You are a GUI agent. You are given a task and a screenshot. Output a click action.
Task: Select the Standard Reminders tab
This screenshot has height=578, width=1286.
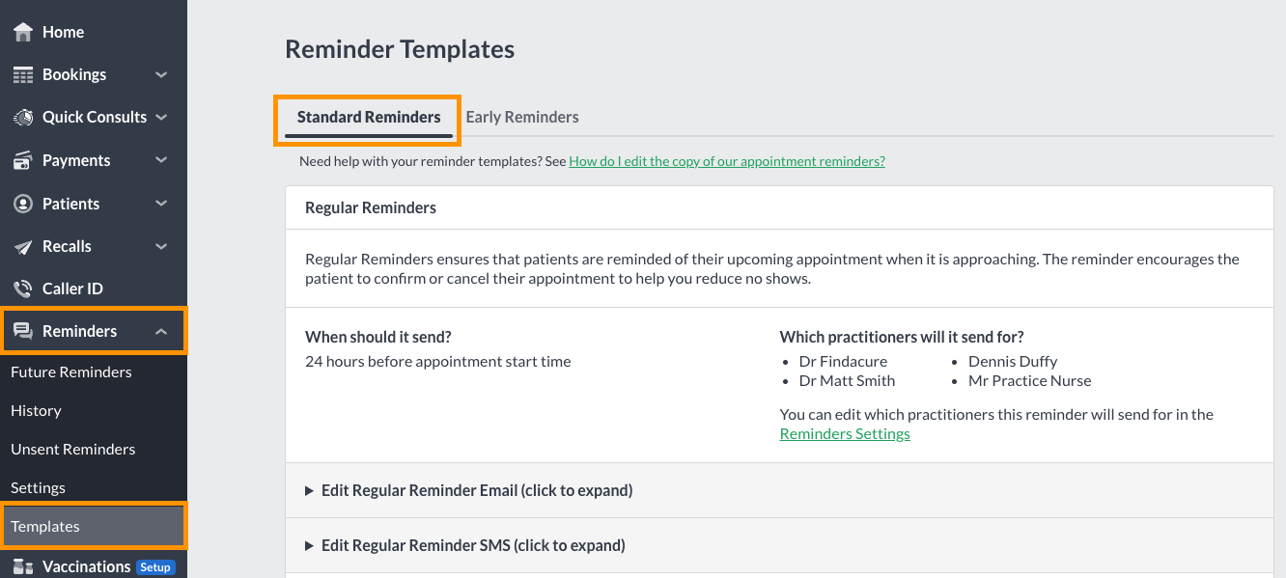369,117
